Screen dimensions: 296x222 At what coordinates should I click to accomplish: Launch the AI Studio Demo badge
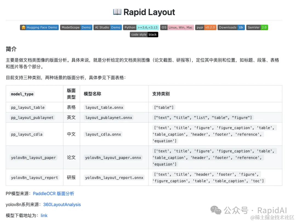(x=107, y=27)
